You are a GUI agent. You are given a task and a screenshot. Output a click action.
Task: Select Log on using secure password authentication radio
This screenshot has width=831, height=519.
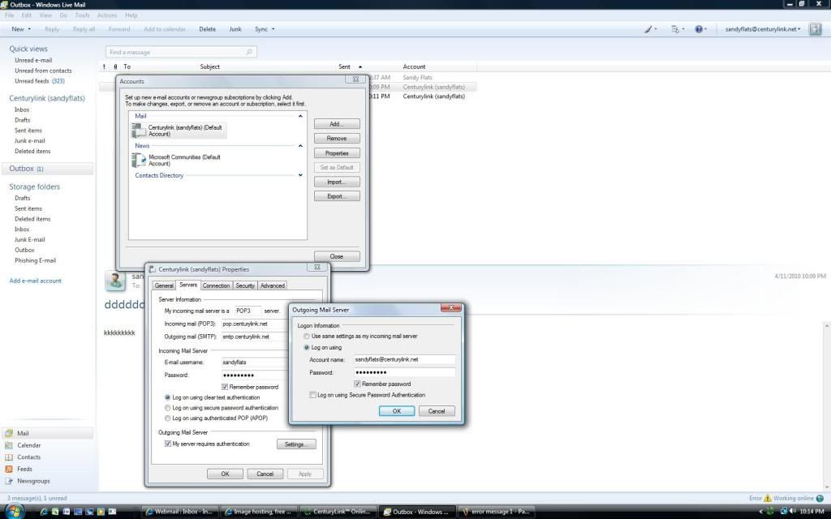point(167,408)
